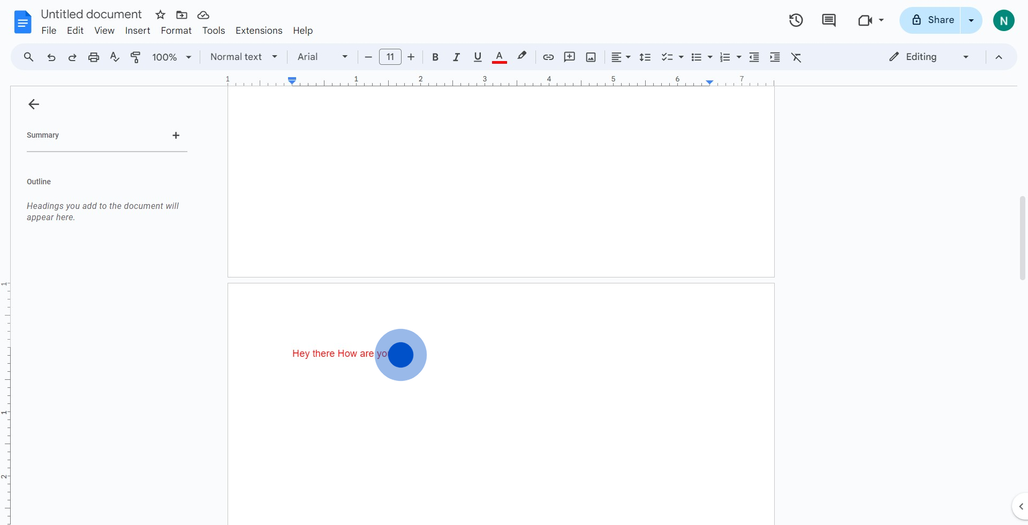This screenshot has width=1028, height=525.
Task: Open the Normal text style dropdown
Action: pyautogui.click(x=244, y=57)
